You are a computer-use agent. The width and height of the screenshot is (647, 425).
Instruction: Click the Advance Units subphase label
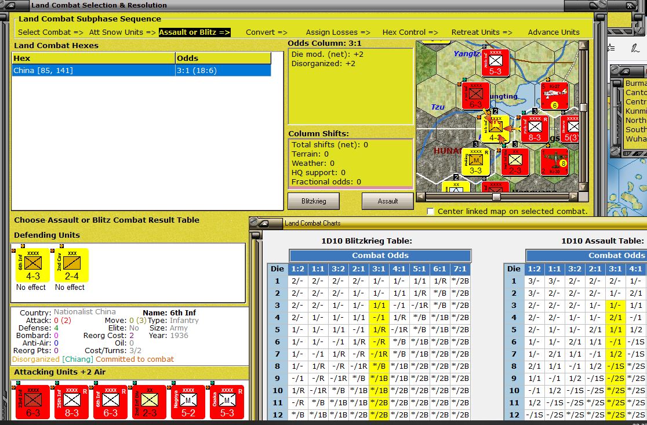[554, 32]
